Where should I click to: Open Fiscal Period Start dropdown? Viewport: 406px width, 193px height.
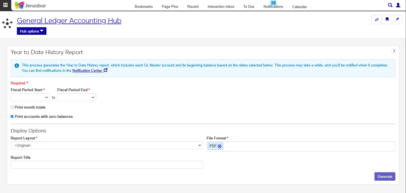point(30,97)
